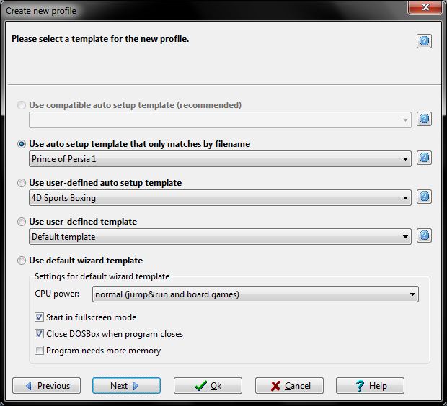Confirm with the Ok button
The image size is (447, 406).
208,386
